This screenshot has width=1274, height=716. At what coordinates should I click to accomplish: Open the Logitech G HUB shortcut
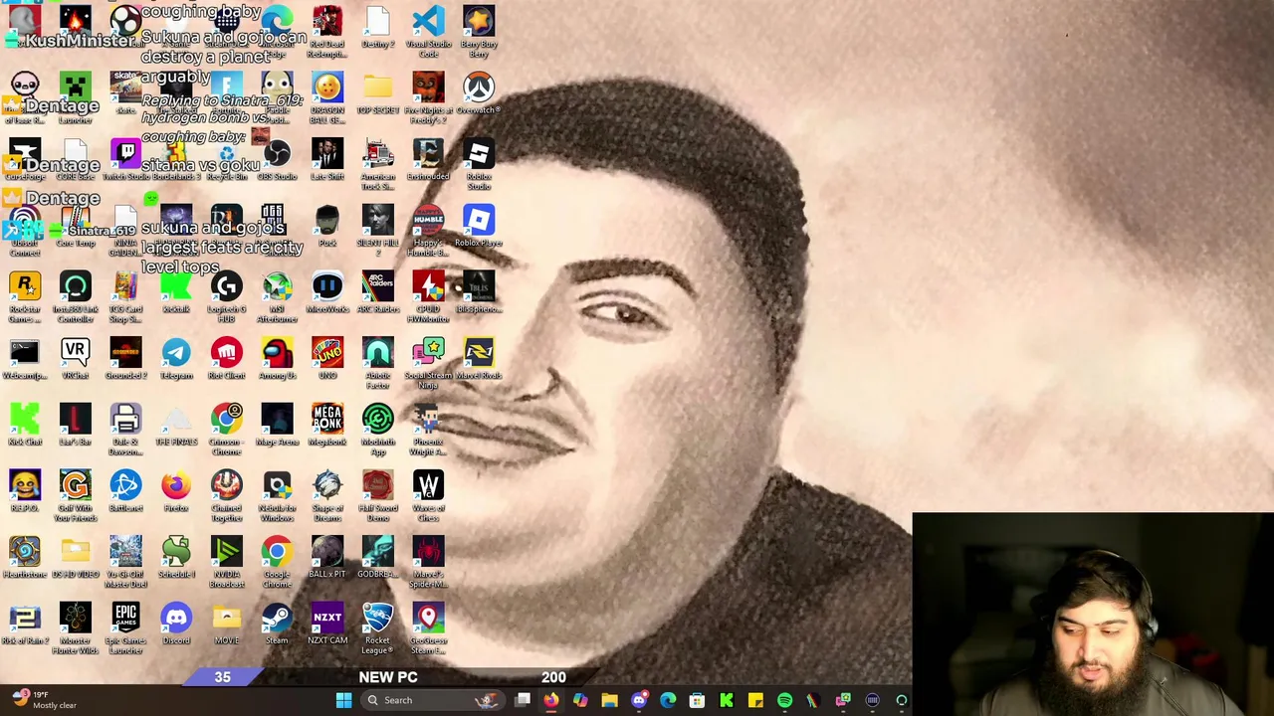pyautogui.click(x=227, y=297)
